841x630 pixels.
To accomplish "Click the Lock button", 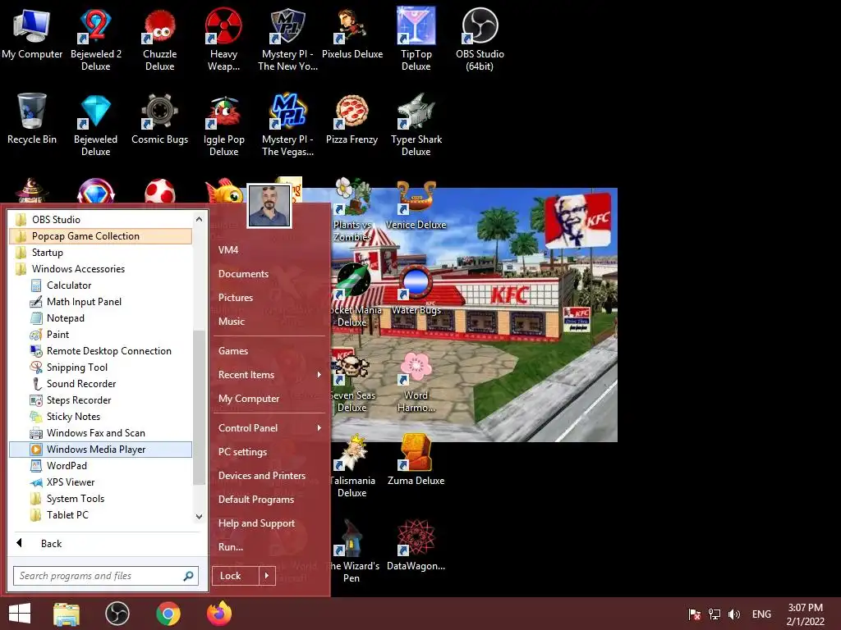I will [x=236, y=576].
